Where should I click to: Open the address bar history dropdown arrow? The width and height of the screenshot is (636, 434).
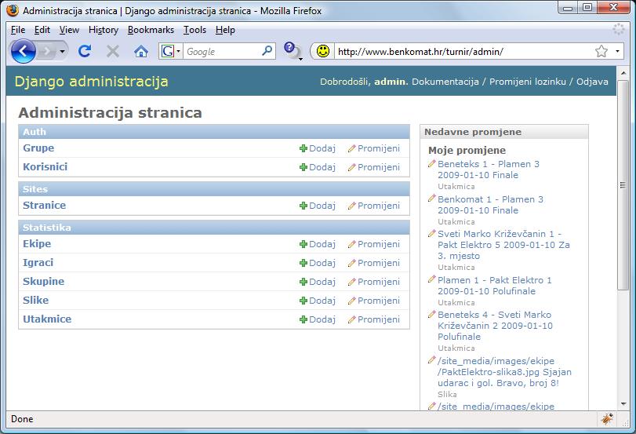(617, 52)
